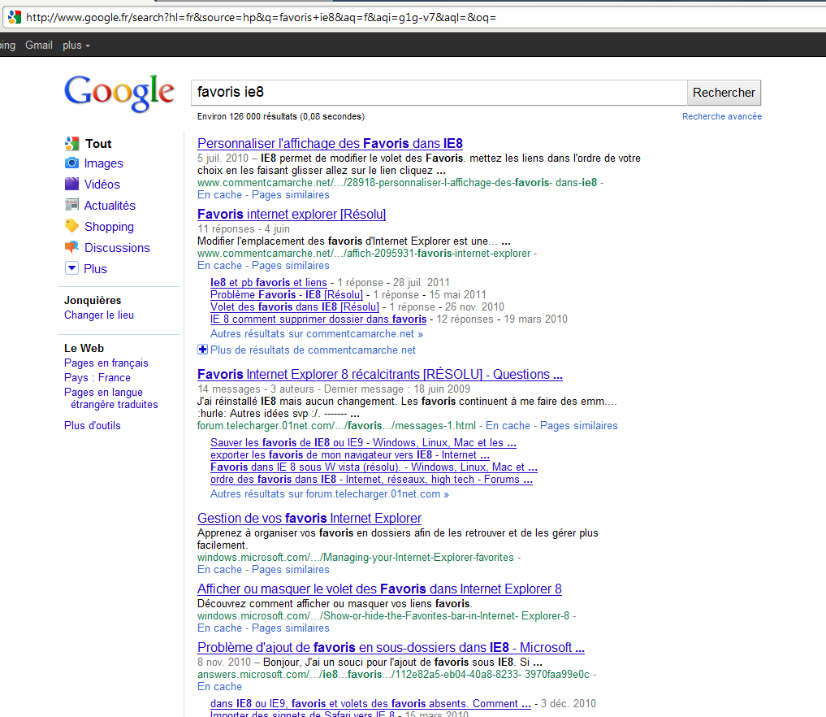Open En cache for 28918-personnaliser result

point(219,194)
